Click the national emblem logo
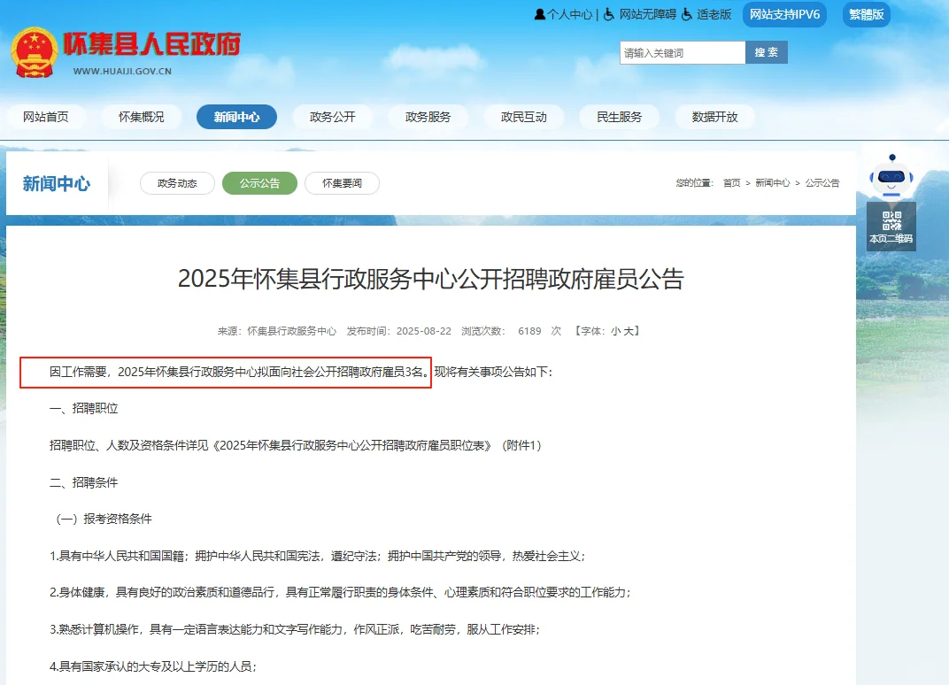949x685 pixels. 34,52
